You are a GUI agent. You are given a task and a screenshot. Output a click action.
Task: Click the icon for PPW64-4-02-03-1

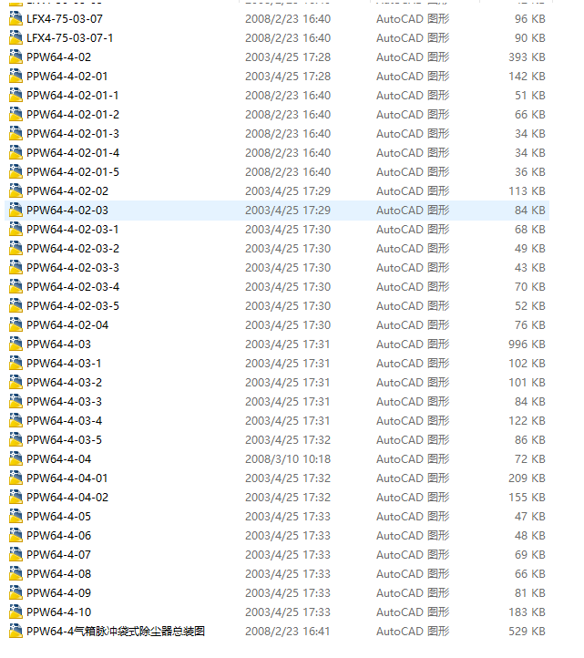15,230
